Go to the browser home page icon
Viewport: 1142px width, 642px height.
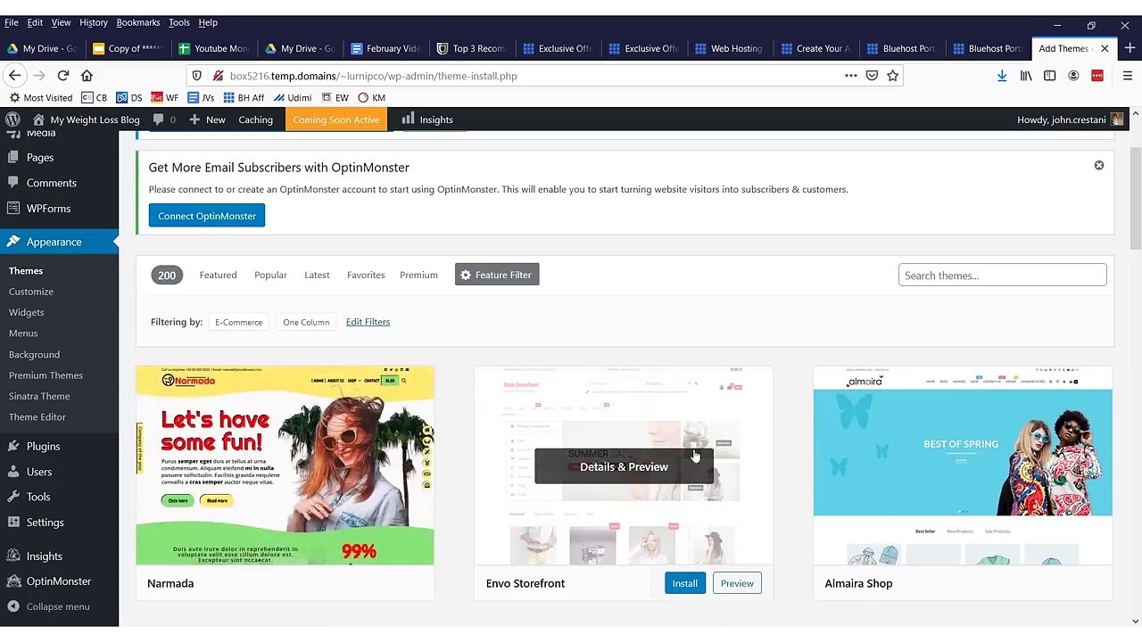click(x=87, y=76)
